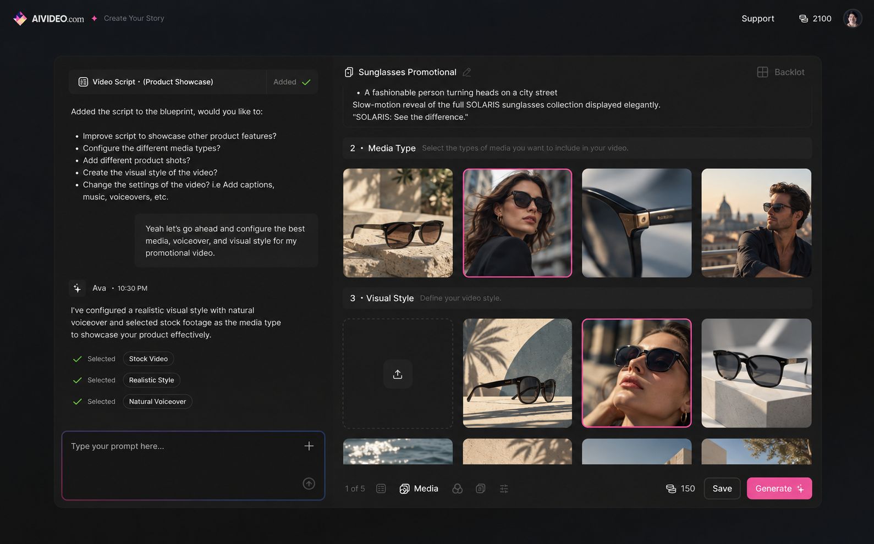
Task: Open the script step icon in bottom toolbar
Action: (x=381, y=489)
